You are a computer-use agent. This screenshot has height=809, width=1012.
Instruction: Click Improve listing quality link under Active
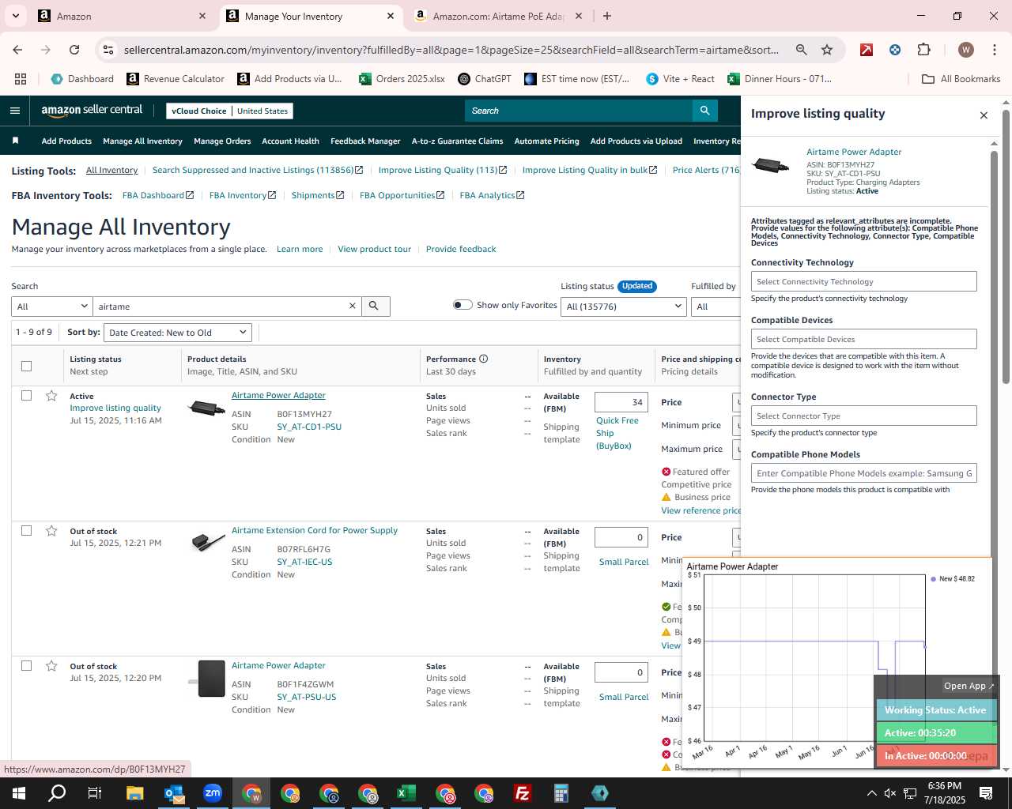click(x=115, y=408)
